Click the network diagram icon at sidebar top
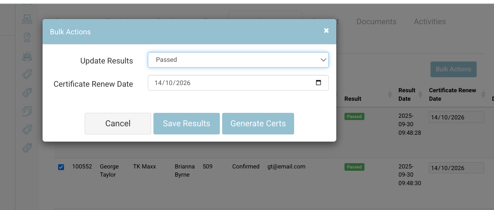Image resolution: width=494 pixels, height=210 pixels. (27, 19)
